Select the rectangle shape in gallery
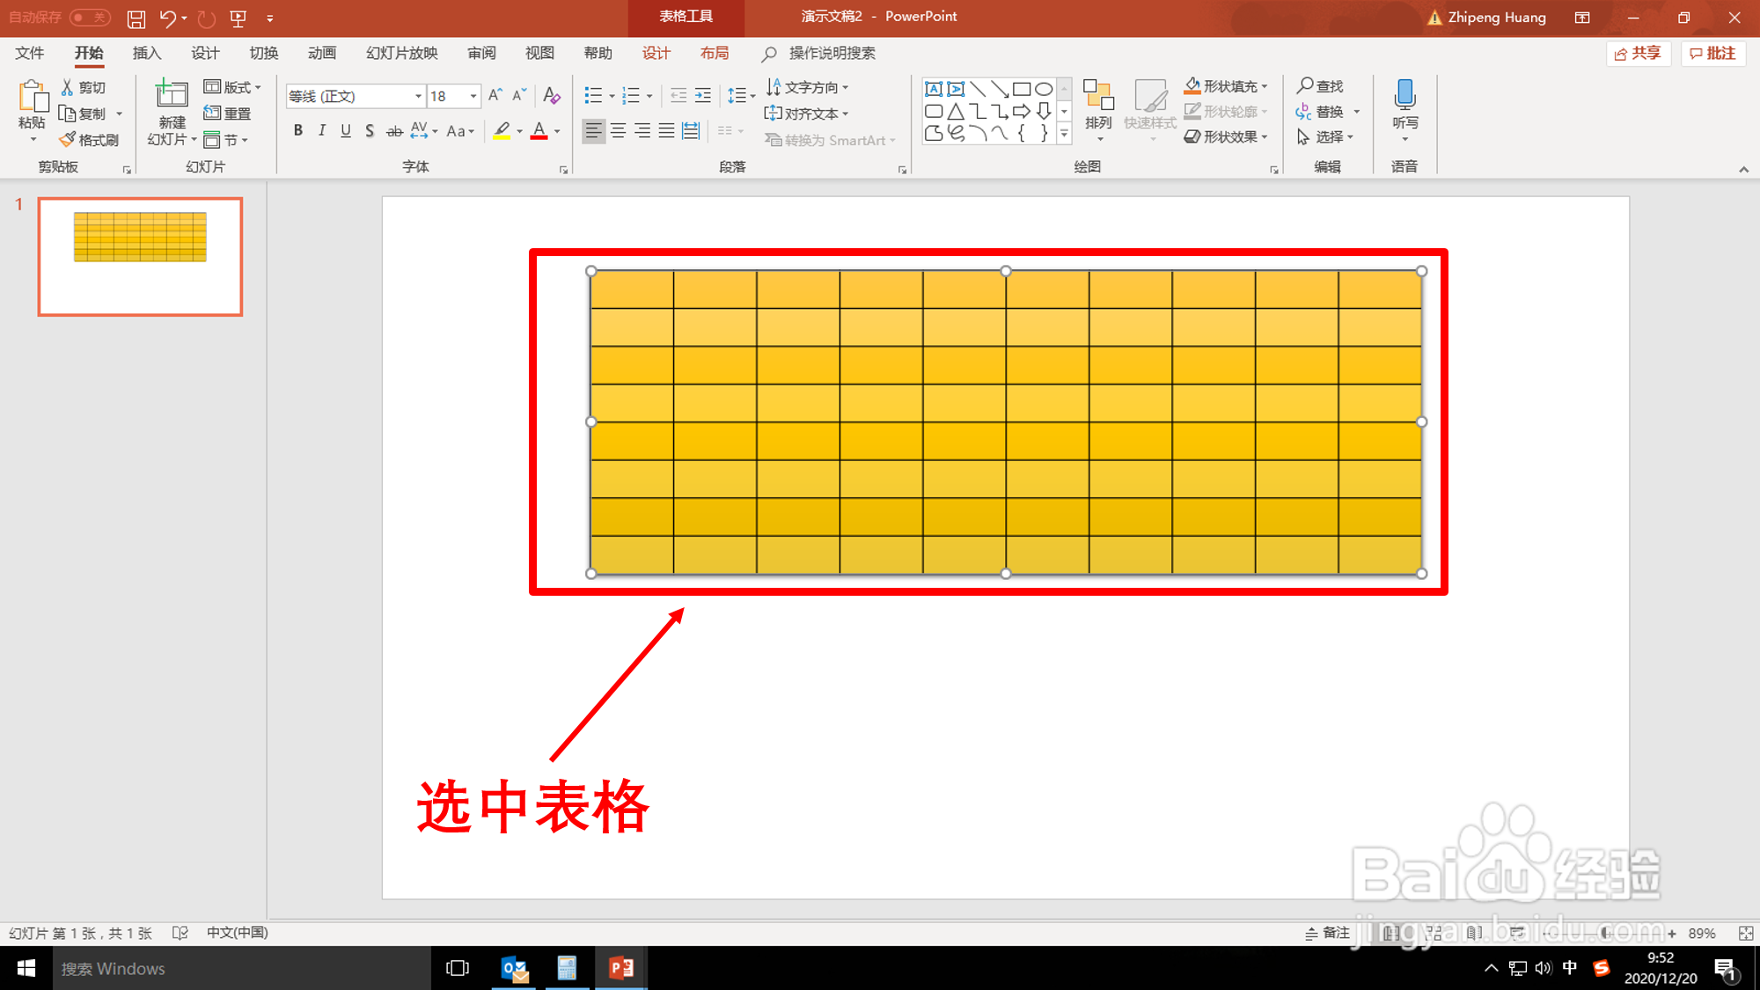Screen dimensions: 1760x990 coord(1022,89)
